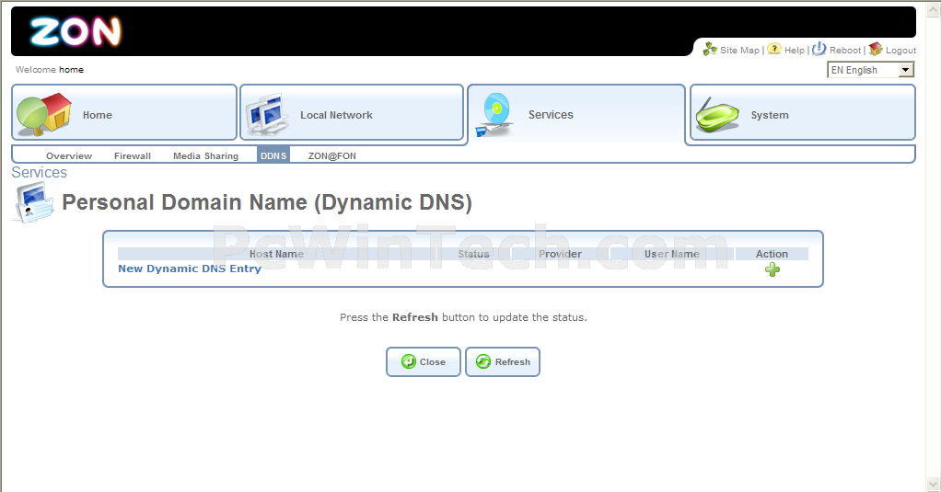Open the ZON@FON submenu item
The height and width of the screenshot is (492, 941).
(331, 155)
